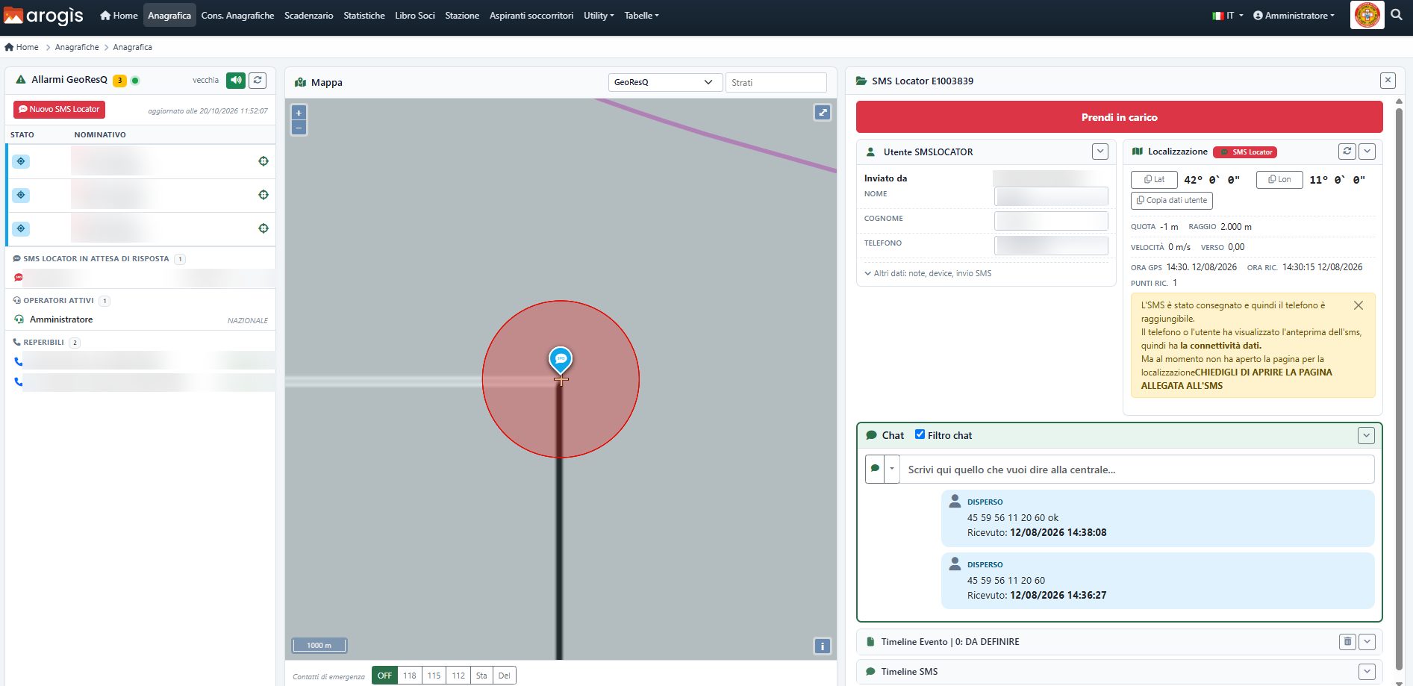Select the 112 emergency contact toggle

pos(459,676)
